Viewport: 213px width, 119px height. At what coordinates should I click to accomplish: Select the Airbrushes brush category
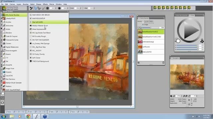point(15,26)
